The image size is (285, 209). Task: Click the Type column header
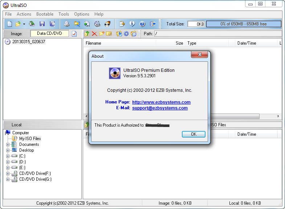coord(207,43)
